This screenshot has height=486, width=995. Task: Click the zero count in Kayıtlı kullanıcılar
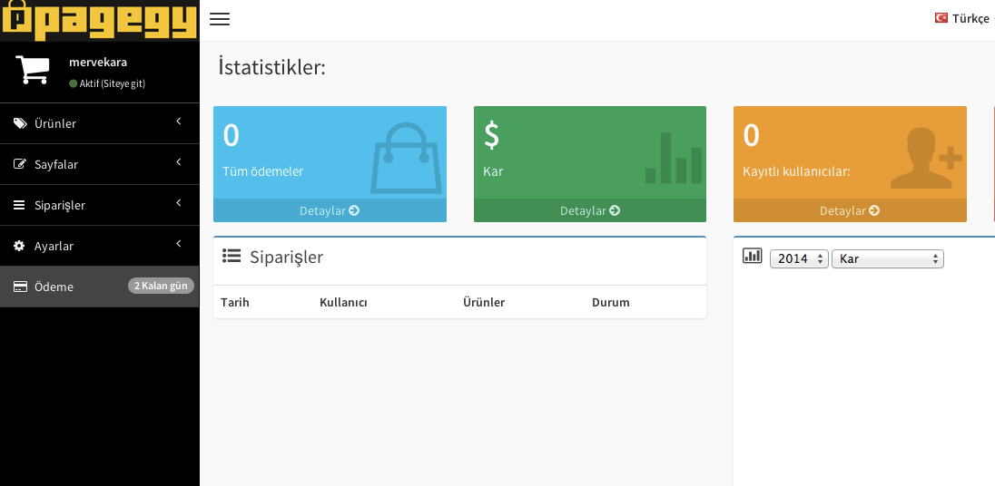tap(752, 136)
